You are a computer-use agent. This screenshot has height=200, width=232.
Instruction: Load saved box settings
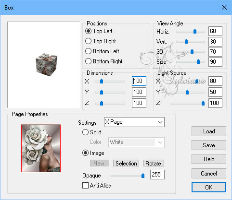[x=209, y=131]
